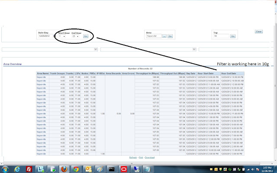Click the Number of Records: 22 text
277x173 pixels.
point(140,69)
